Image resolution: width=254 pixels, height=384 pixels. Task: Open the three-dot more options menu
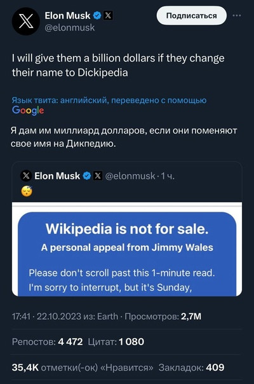tap(237, 16)
